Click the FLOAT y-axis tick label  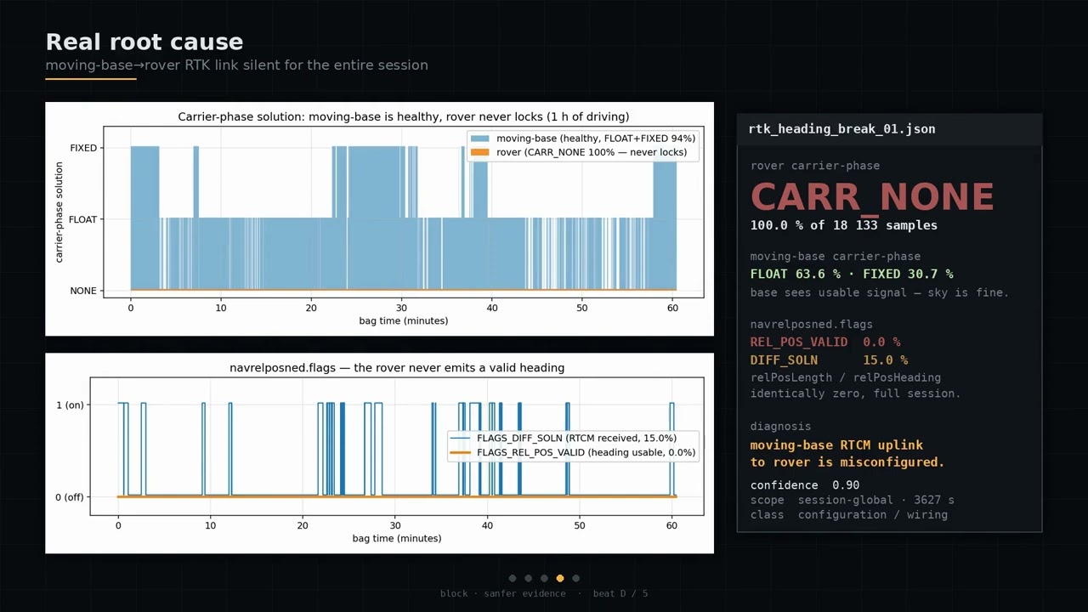[82, 219]
